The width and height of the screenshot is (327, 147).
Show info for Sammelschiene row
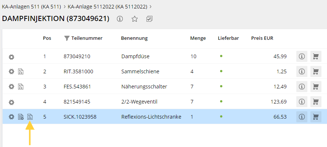click(x=302, y=71)
